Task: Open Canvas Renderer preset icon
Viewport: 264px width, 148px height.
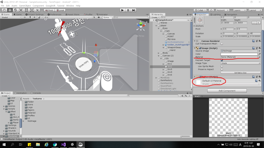Action: (257, 41)
